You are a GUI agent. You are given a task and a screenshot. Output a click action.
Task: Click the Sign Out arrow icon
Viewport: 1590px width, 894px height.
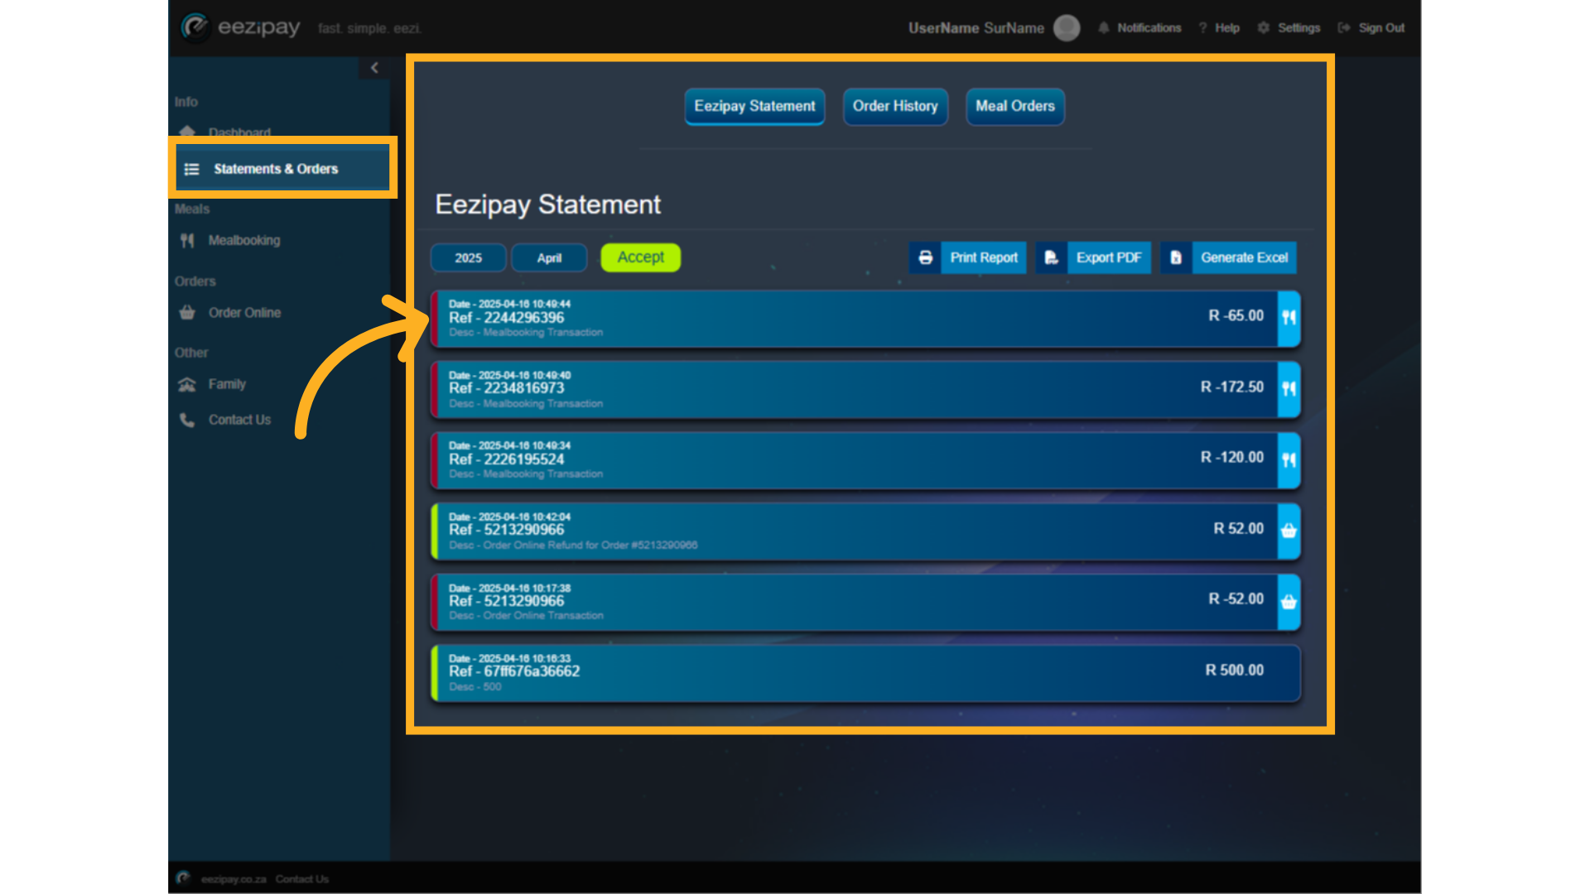pos(1344,28)
